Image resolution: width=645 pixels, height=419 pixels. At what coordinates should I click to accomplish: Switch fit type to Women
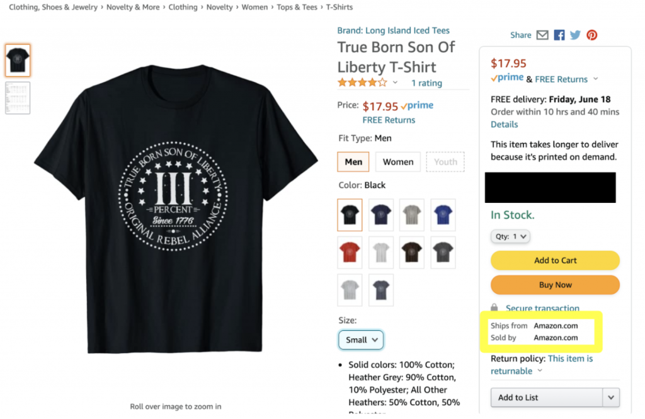pos(397,161)
